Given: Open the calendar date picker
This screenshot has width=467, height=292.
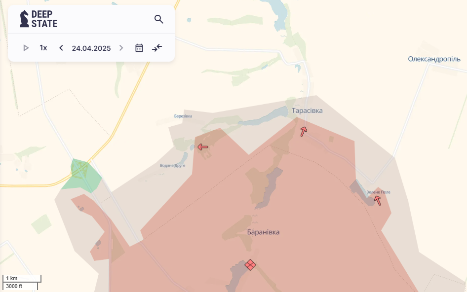Looking at the screenshot, I should tap(139, 48).
